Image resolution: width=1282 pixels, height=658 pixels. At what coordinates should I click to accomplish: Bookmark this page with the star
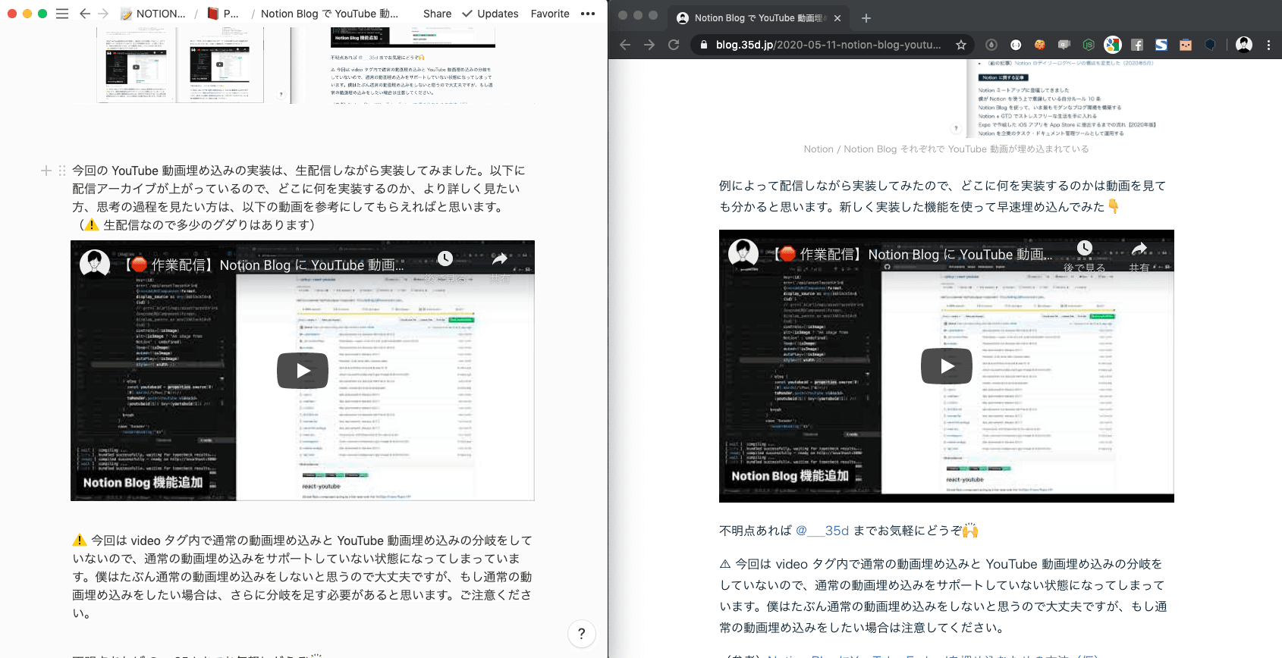coord(961,45)
